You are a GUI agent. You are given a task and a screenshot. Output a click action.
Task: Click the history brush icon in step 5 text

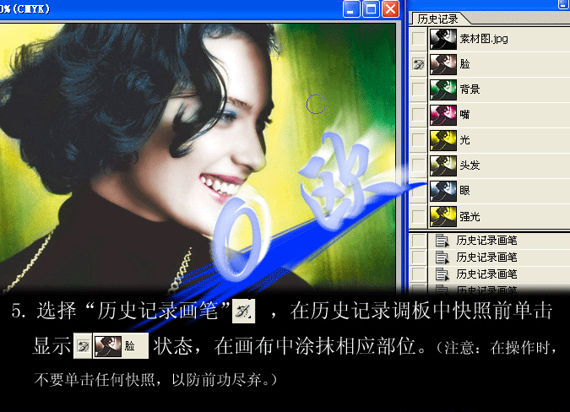coord(243,312)
